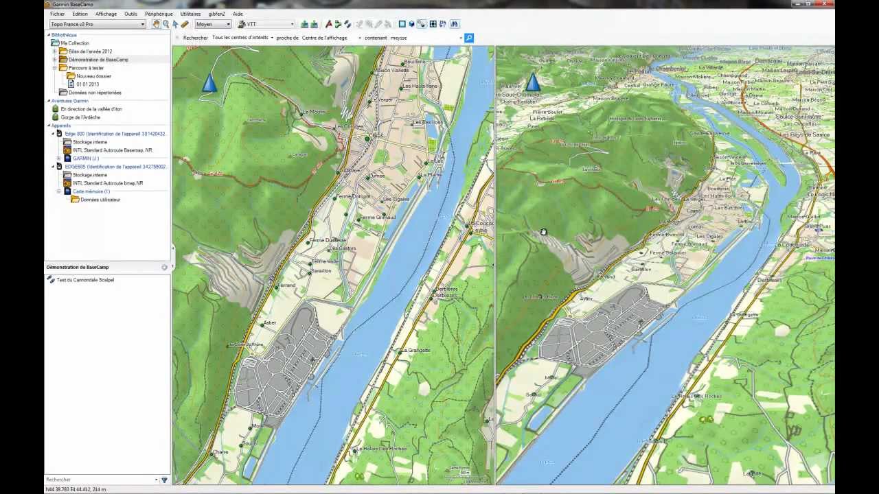Image resolution: width=879 pixels, height=494 pixels.
Task: Collapse Parcours à tester folder
Action: 54,68
